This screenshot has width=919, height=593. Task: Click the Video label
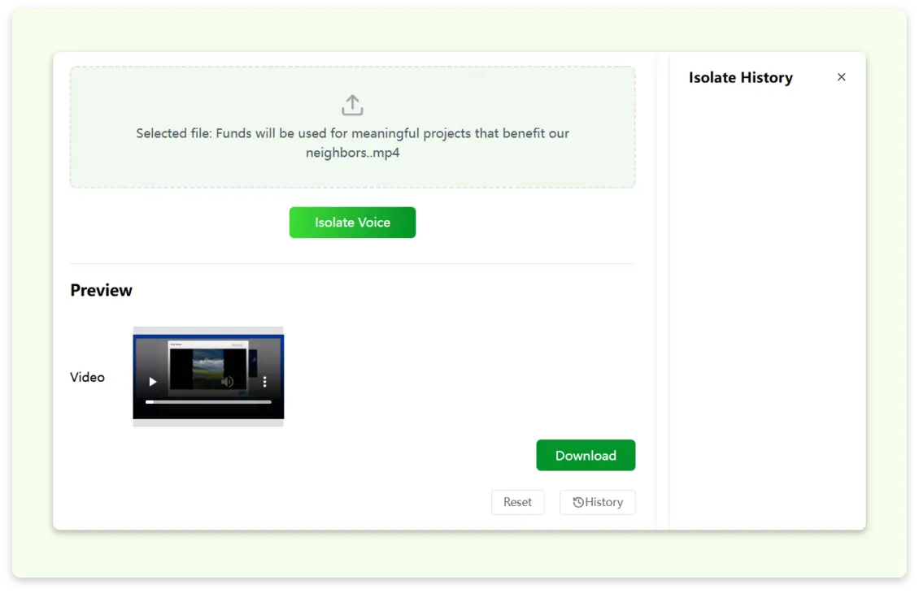87,377
